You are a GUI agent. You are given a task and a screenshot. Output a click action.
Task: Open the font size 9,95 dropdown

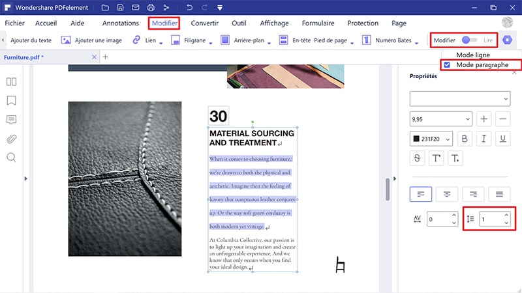441,119
